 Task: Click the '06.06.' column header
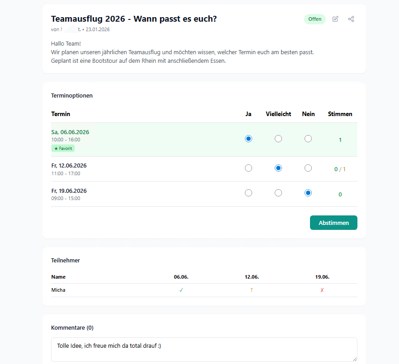coord(181,277)
